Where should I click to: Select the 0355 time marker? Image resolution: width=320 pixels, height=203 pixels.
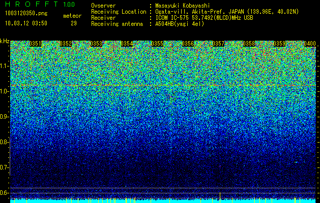pos(157,44)
